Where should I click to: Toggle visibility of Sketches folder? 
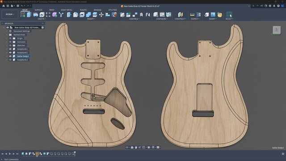pyautogui.click(x=10, y=46)
